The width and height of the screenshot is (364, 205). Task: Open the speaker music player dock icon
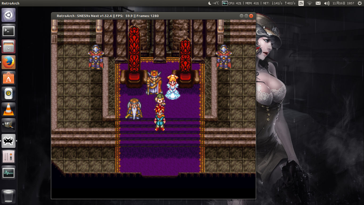[x=9, y=94]
